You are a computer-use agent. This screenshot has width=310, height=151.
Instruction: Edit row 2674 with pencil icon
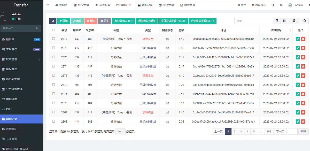pyautogui.click(x=298, y=66)
